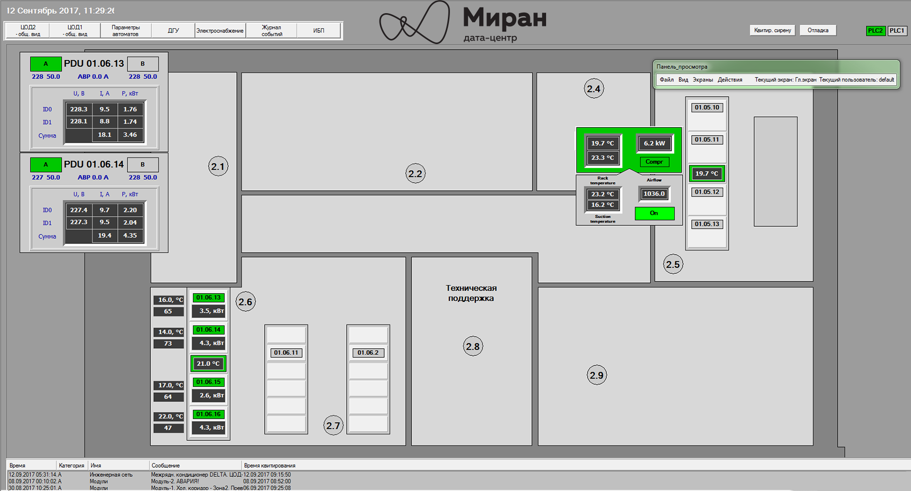Viewport: 911px width, 491px height.
Task: Click the 228.3 voltage cell of PDU 01.06.13
Action: pyautogui.click(x=79, y=109)
